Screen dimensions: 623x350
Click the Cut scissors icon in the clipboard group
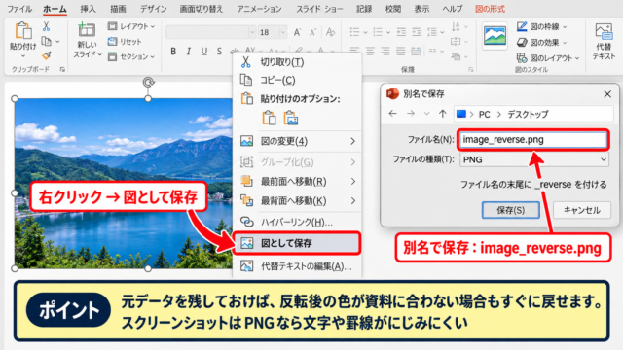[46, 26]
